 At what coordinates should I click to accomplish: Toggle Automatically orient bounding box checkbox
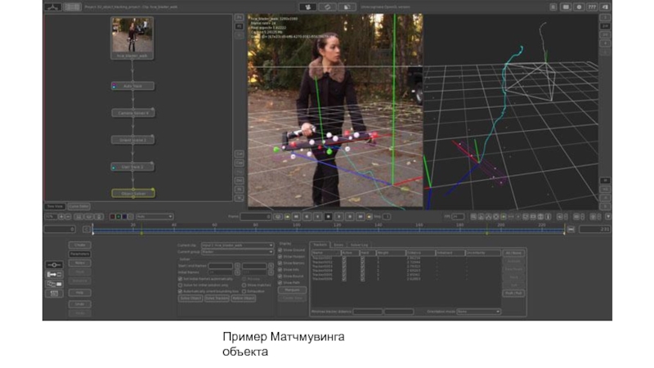(180, 291)
